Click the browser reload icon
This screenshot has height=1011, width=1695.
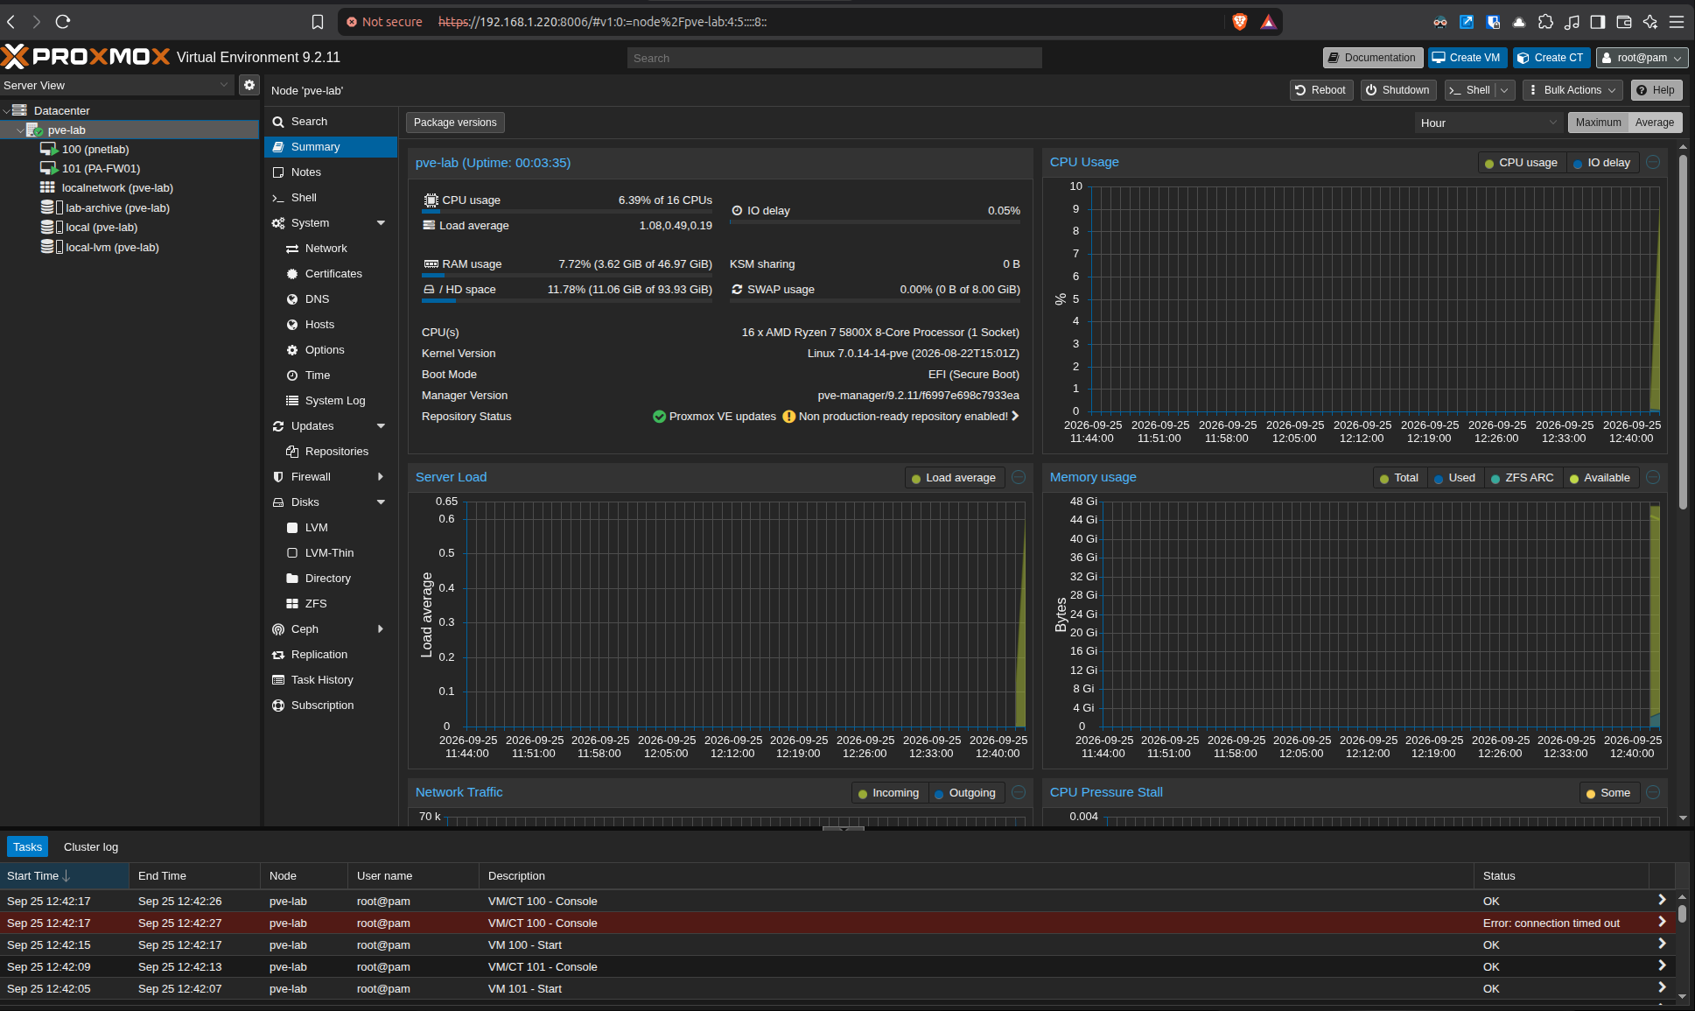click(x=62, y=22)
